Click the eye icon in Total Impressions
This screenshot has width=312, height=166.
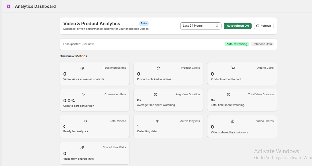coord(82,68)
